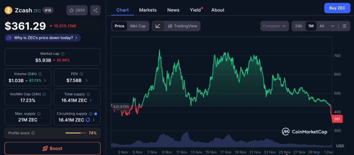
Task: Click the 431.6795 opening price label
Action: tap(121, 107)
